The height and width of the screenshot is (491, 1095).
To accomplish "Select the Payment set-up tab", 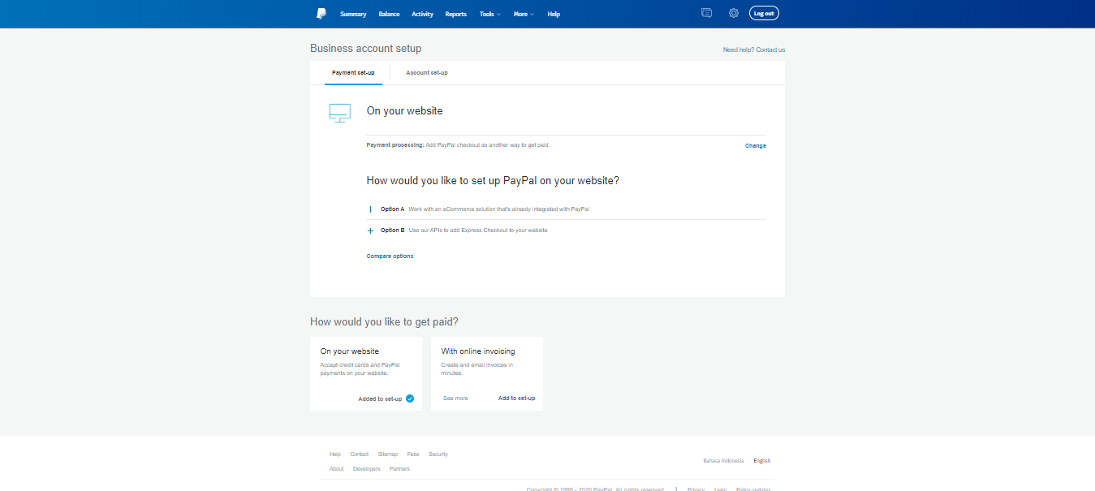I will coord(353,72).
